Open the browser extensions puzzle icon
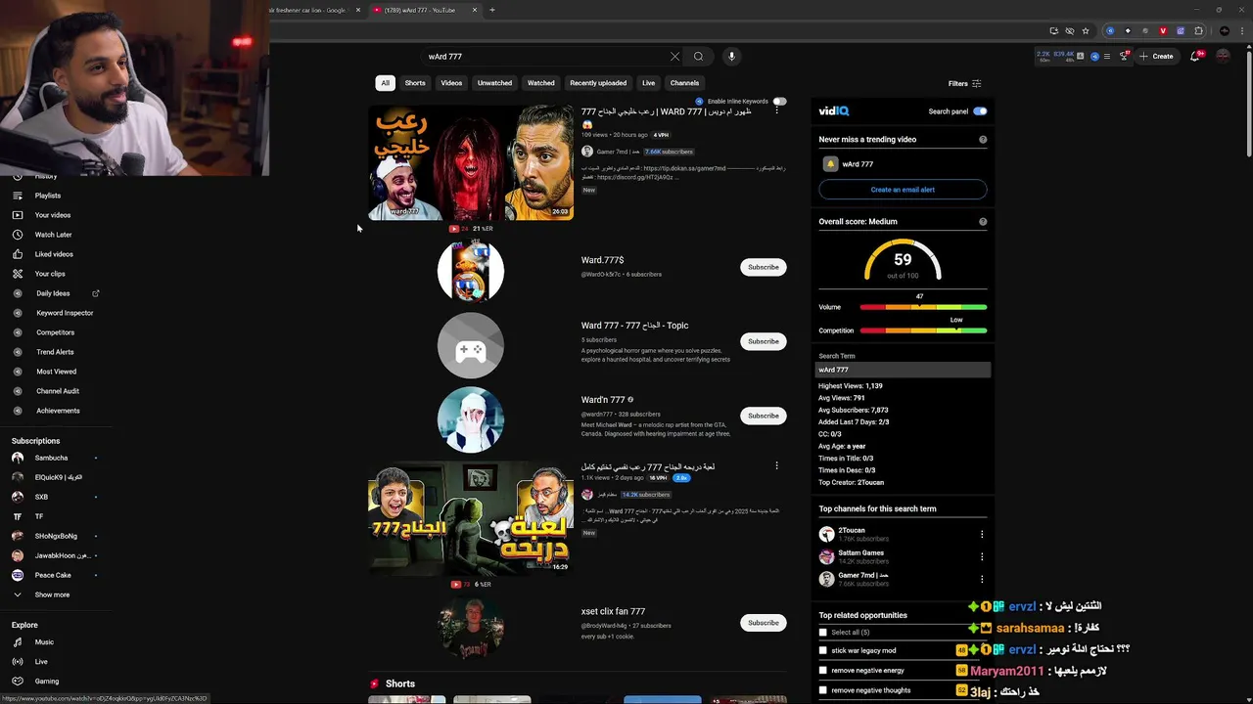The width and height of the screenshot is (1253, 704). click(1198, 30)
